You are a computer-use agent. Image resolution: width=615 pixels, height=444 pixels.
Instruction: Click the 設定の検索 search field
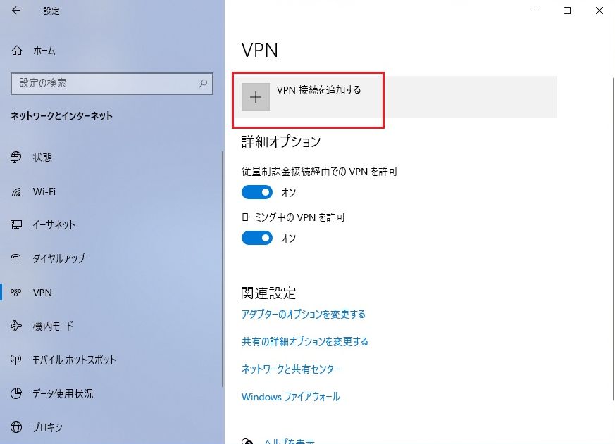coord(112,84)
